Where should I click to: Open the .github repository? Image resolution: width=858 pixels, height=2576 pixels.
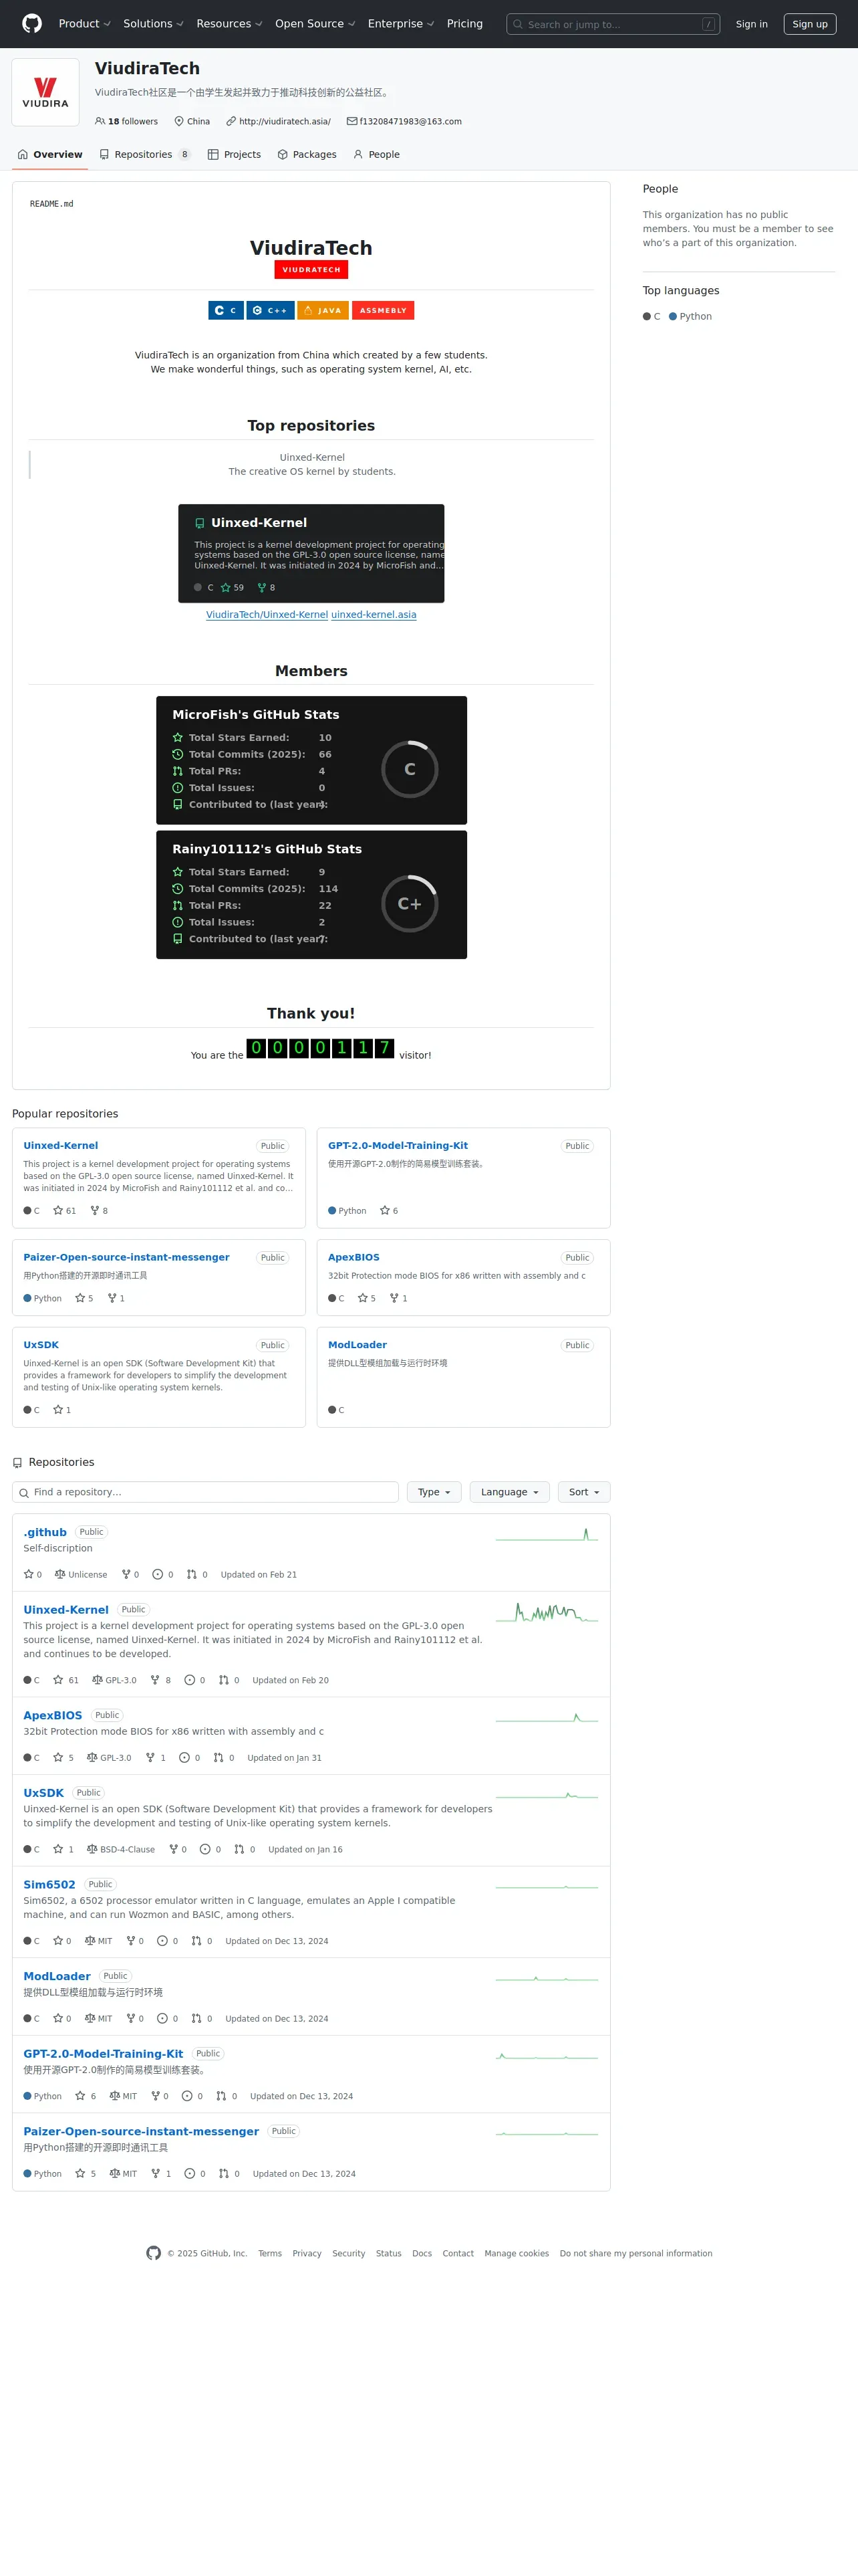[45, 1532]
